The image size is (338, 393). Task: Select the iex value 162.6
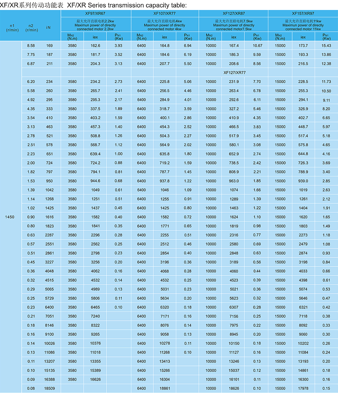coord(95,46)
